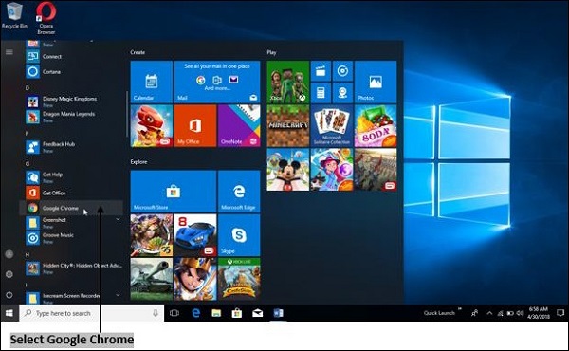Screen dimensions: 569x351
Task: Open Task View on the taskbar
Action: pos(174,313)
